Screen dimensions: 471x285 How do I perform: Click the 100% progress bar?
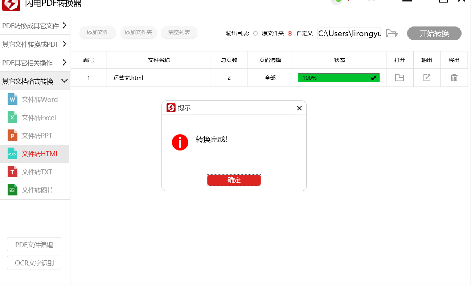pos(338,78)
